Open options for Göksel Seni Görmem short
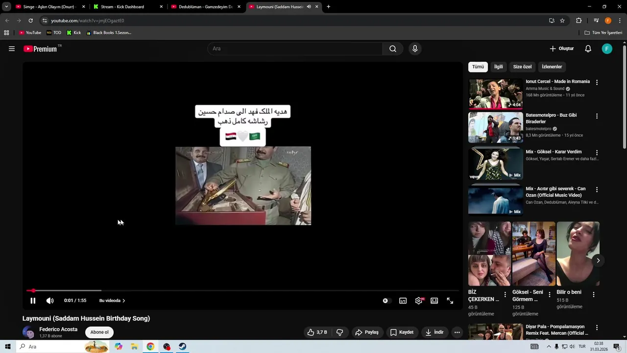The height and width of the screenshot is (353, 627). pyautogui.click(x=549, y=295)
